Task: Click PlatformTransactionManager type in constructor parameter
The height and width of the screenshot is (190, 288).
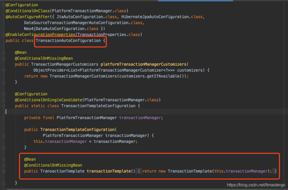Action: (73, 136)
